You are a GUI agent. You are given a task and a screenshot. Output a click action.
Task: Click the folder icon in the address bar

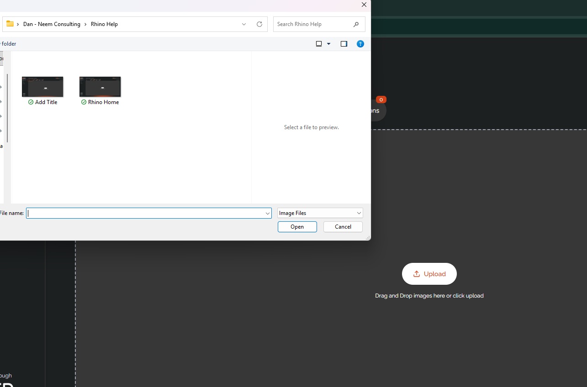10,24
